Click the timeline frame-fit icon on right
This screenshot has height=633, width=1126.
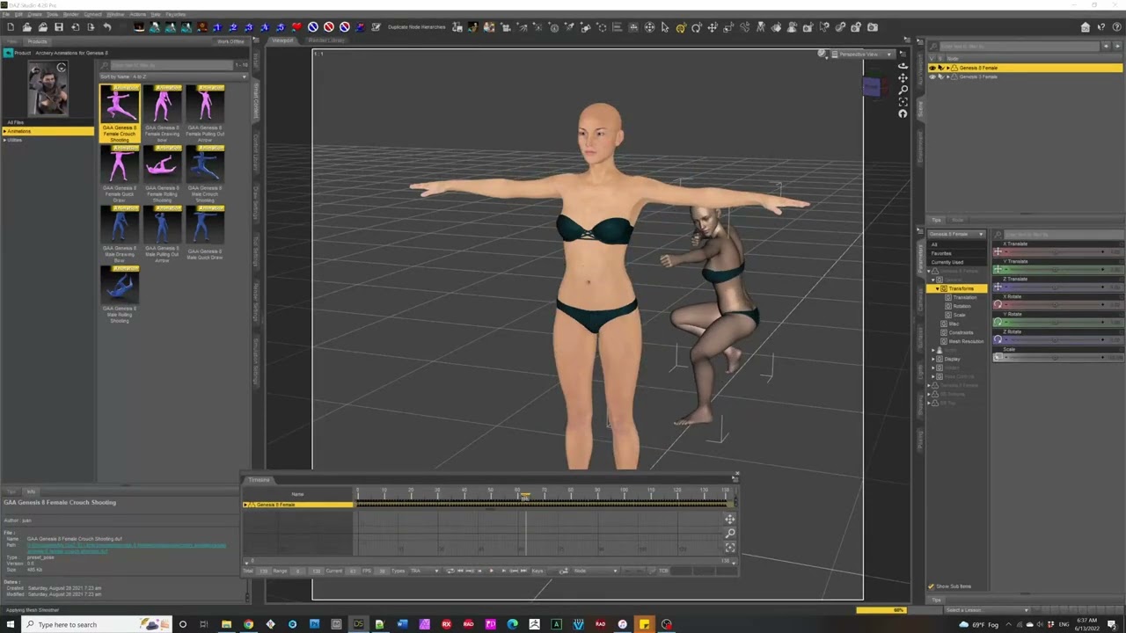tap(730, 548)
